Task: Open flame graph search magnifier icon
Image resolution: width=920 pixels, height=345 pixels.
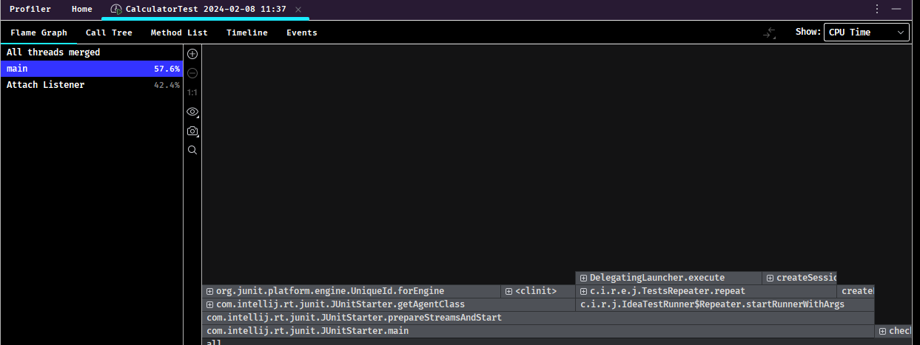Action: click(192, 150)
